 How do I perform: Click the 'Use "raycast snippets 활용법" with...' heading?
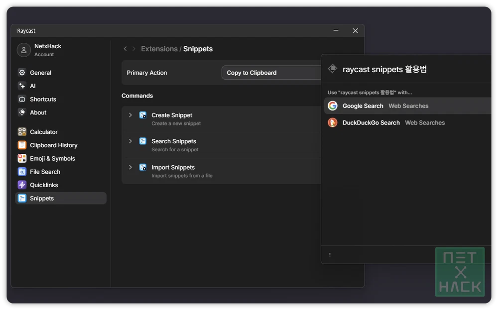pos(370,93)
